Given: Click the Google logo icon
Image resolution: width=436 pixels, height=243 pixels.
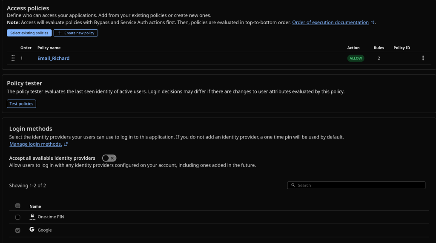Looking at the screenshot, I should (x=32, y=230).
